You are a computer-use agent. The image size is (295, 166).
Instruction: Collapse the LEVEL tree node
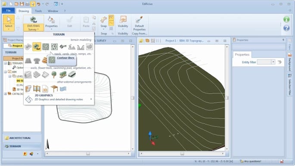click(x=10, y=76)
